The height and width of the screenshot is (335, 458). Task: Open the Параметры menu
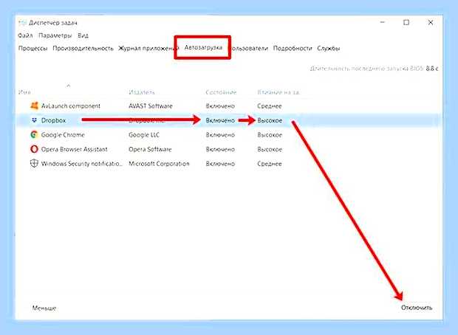[55, 35]
